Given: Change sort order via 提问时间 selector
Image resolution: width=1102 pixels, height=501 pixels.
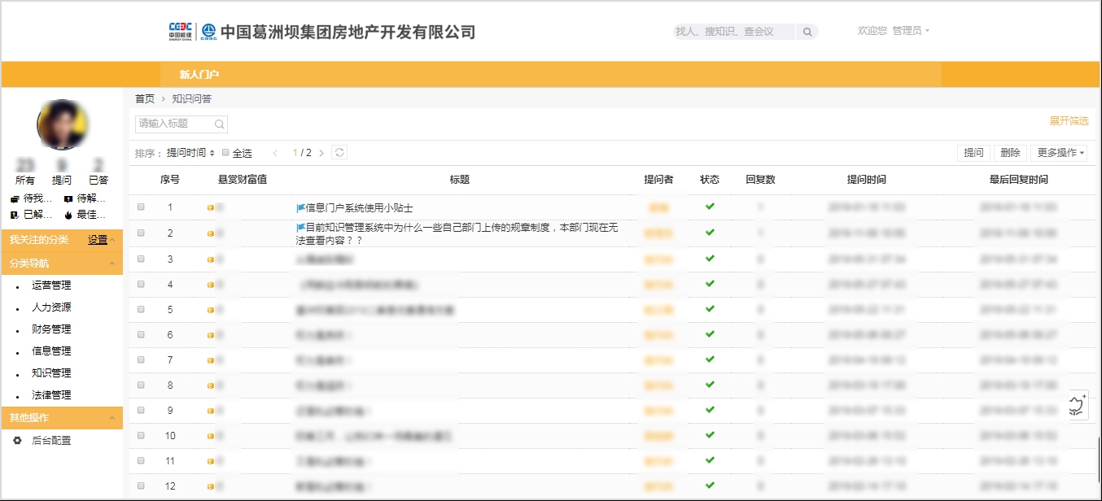Looking at the screenshot, I should [190, 153].
